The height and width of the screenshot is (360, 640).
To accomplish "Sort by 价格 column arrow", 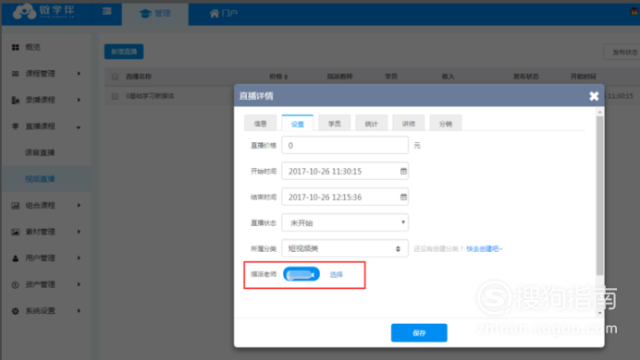I will pos(286,77).
